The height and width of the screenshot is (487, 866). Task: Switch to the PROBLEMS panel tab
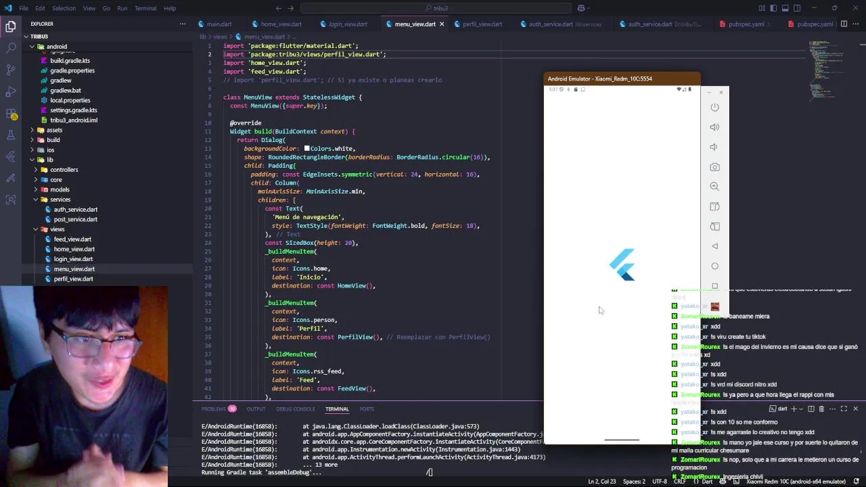click(x=218, y=409)
